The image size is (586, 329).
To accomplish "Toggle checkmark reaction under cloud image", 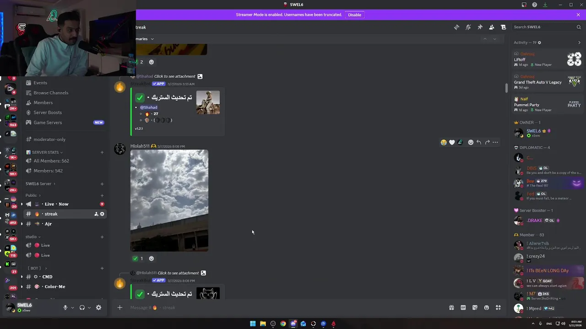I will 138,259.
